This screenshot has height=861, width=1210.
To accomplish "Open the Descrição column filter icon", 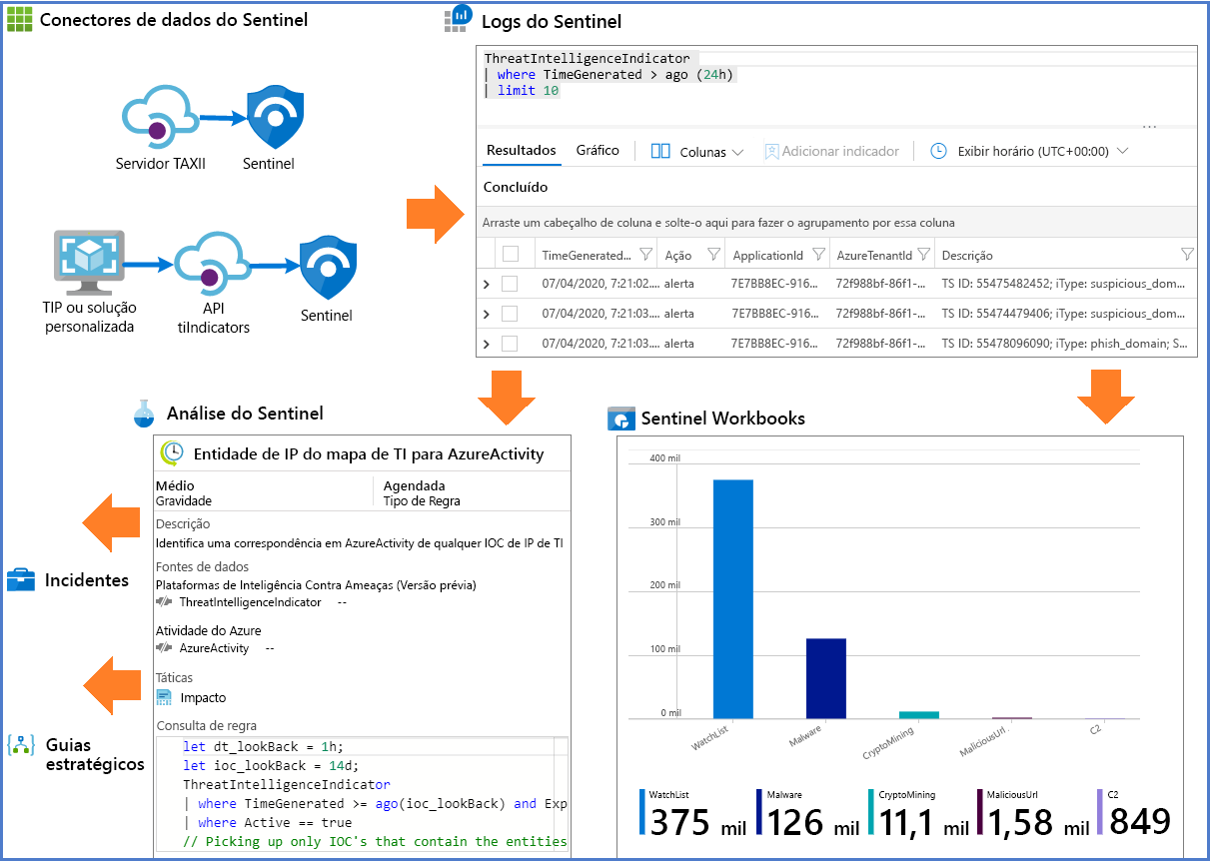I will point(1187,255).
